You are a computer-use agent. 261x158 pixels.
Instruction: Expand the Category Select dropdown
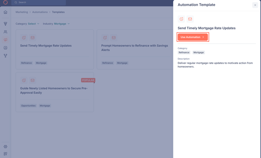pyautogui.click(x=34, y=24)
